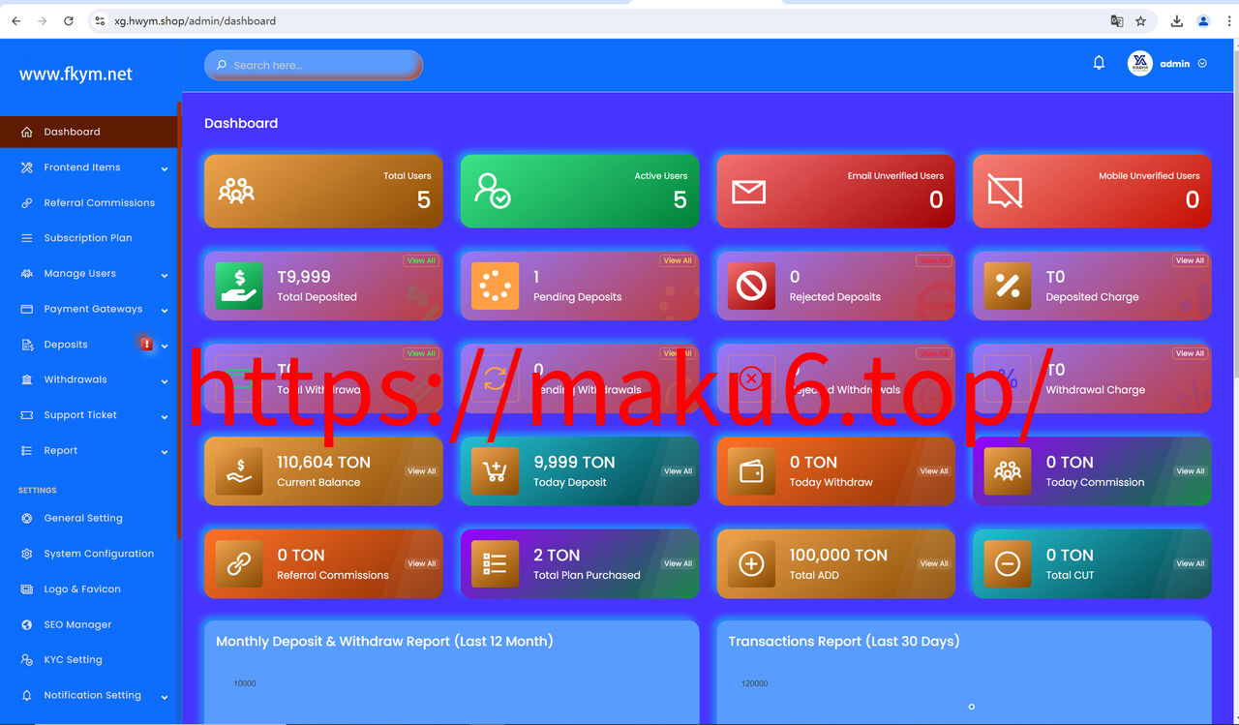Image resolution: width=1239 pixels, height=725 pixels.
Task: View All on Total Deposited card
Action: [421, 260]
